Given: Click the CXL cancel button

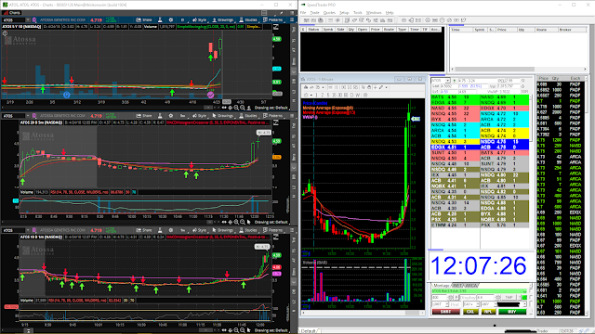Looking at the screenshot, I should 470,312.
